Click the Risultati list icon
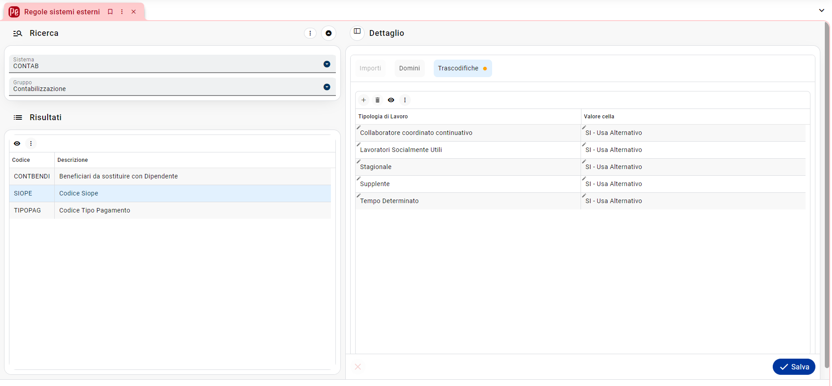The height and width of the screenshot is (386, 832). (18, 117)
